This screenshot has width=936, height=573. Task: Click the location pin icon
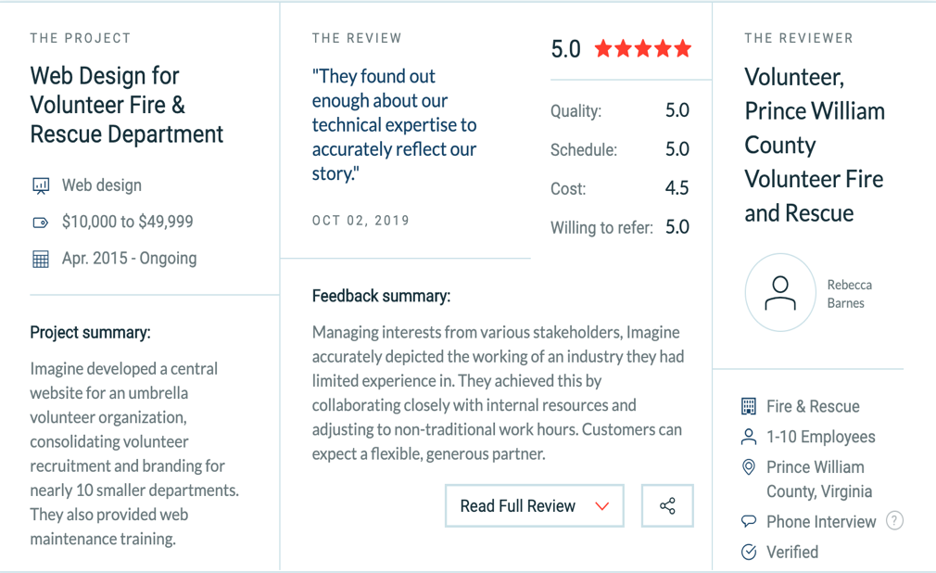[x=749, y=467]
